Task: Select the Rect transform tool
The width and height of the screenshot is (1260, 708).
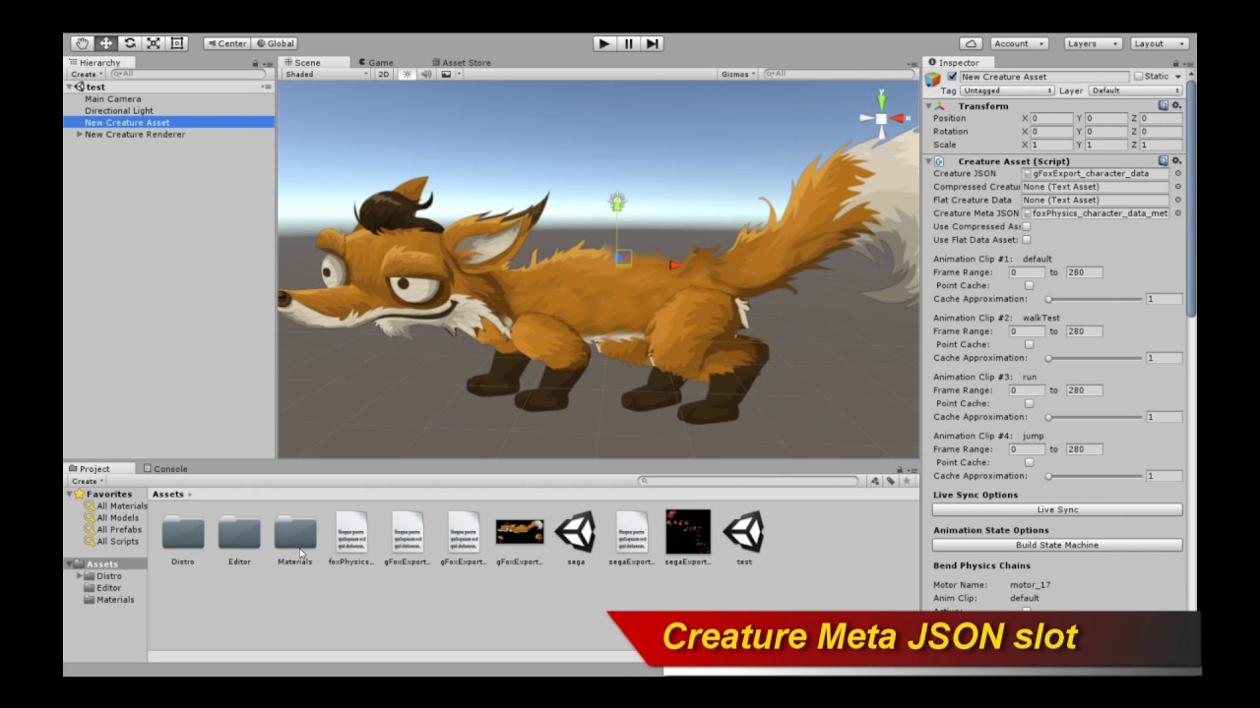Action: [177, 43]
